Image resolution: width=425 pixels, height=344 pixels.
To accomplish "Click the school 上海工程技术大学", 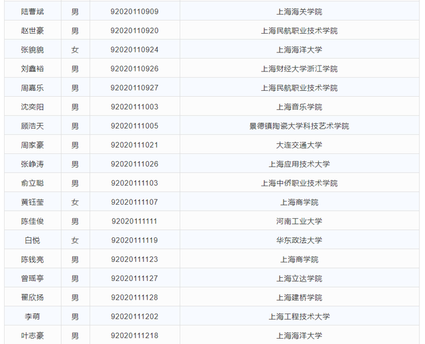I will (299, 316).
